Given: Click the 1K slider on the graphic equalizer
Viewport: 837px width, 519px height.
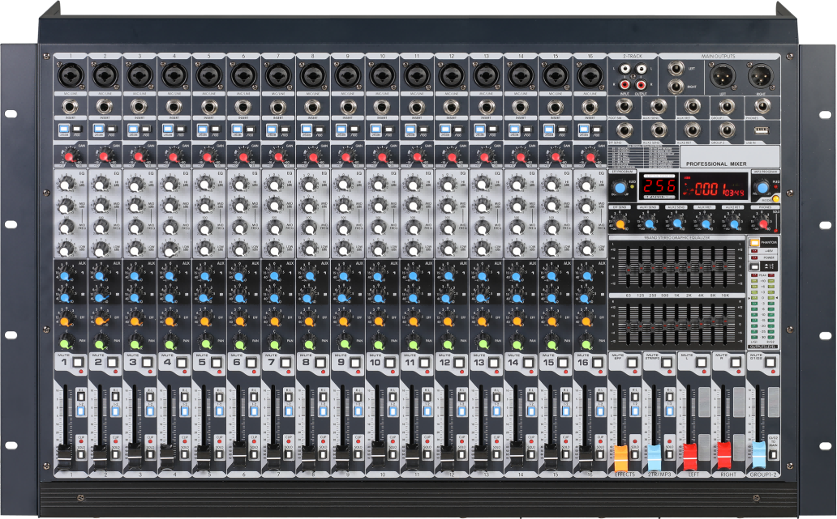Looking at the screenshot, I should point(675,266).
